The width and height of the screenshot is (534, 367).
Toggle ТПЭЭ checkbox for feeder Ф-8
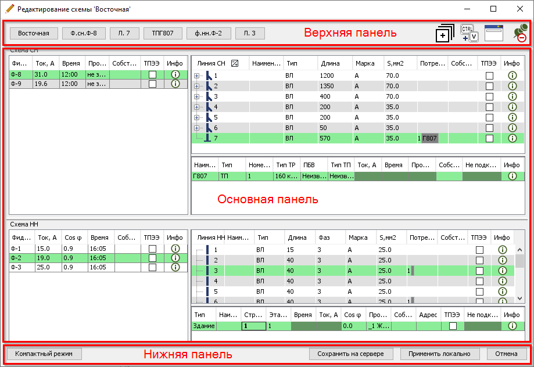153,74
